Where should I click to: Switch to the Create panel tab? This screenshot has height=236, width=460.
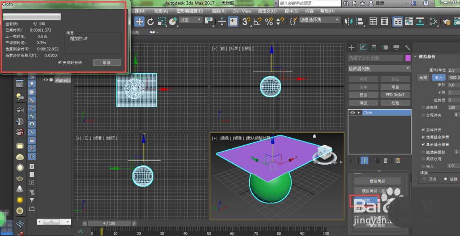tap(351, 47)
